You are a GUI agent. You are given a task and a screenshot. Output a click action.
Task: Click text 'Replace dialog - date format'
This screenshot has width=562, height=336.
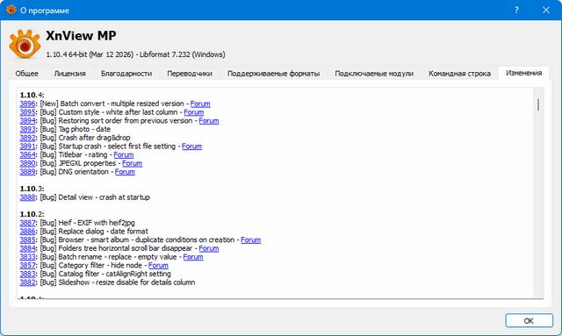(104, 232)
